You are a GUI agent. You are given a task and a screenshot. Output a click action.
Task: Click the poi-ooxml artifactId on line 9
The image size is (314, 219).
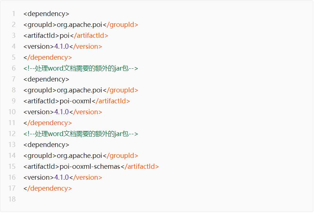point(75,101)
